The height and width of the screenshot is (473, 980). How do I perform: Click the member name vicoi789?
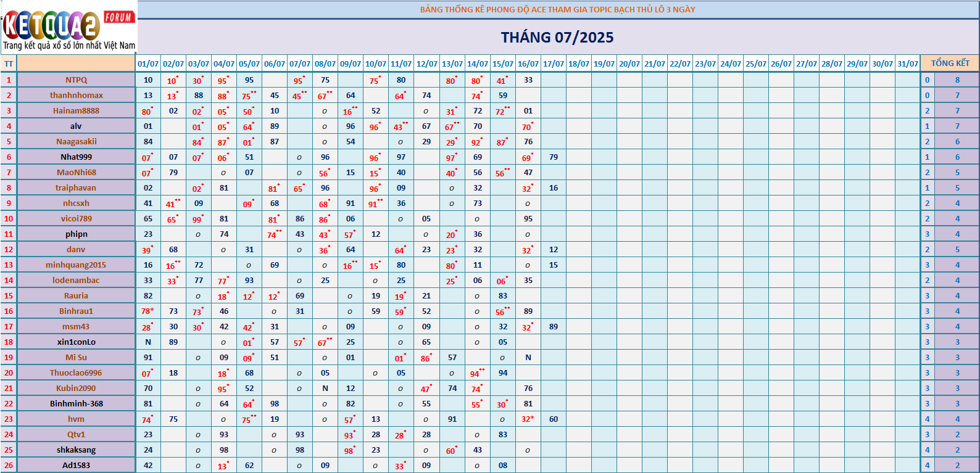click(x=77, y=219)
